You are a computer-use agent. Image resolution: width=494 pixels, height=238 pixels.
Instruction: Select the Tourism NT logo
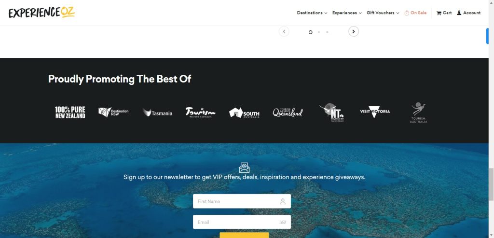coord(331,113)
